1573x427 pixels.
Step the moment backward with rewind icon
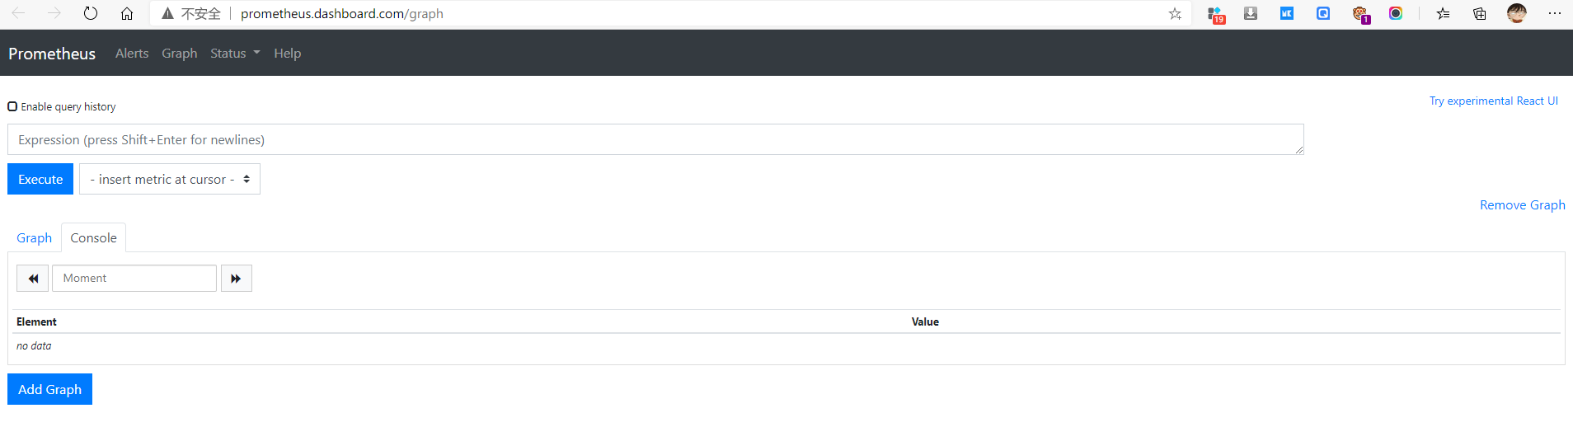point(33,279)
